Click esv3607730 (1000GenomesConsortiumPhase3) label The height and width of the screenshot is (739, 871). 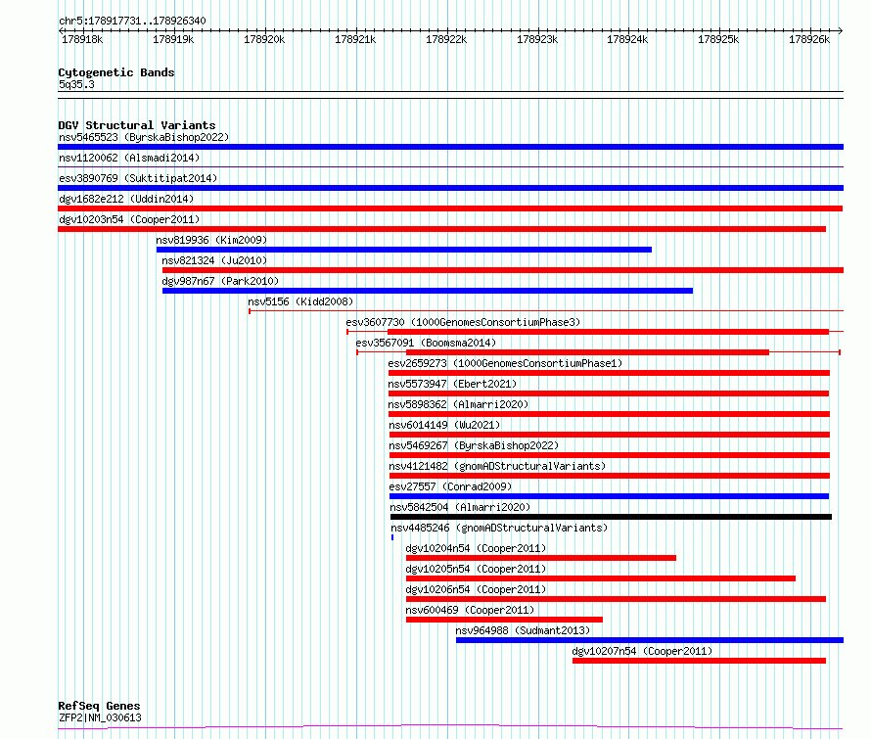(x=463, y=322)
